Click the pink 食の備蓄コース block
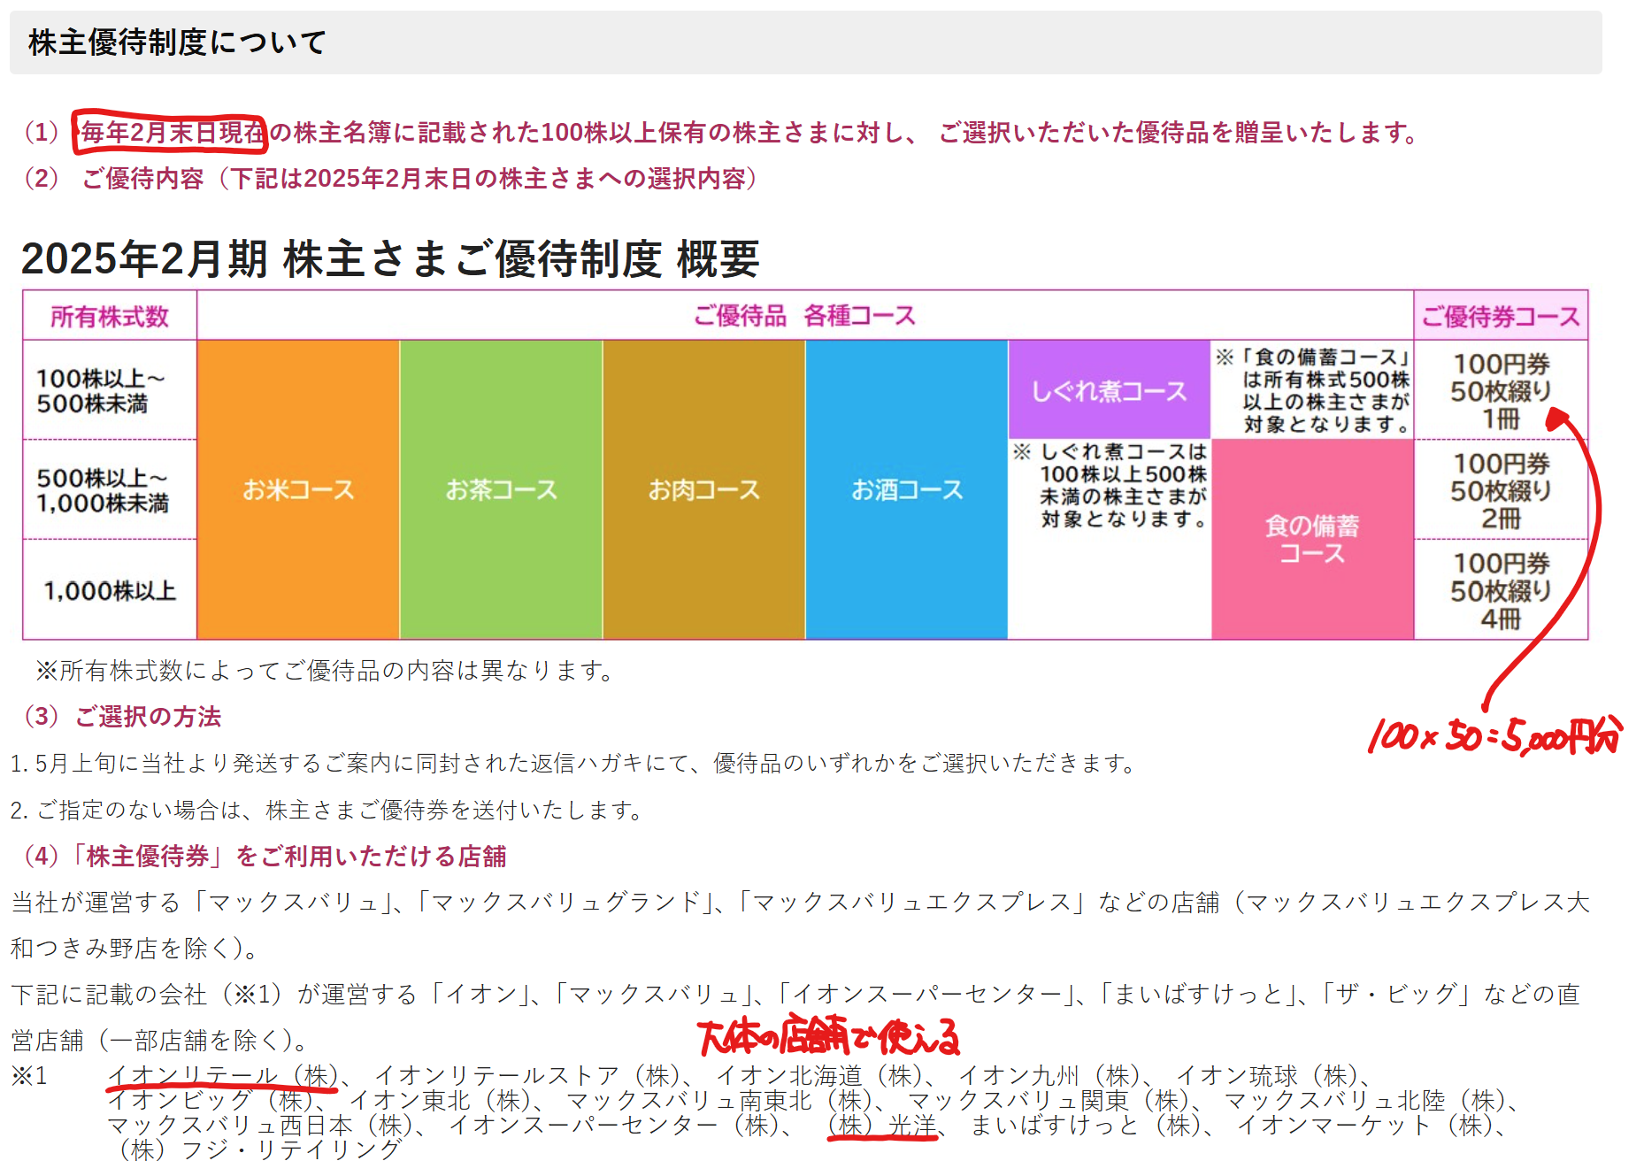This screenshot has height=1161, width=1644. pyautogui.click(x=1312, y=539)
